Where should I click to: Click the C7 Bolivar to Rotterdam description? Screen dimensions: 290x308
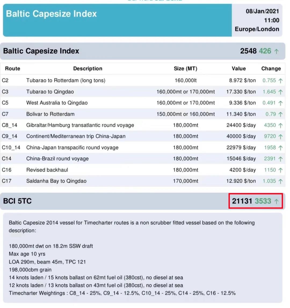pos(50,114)
